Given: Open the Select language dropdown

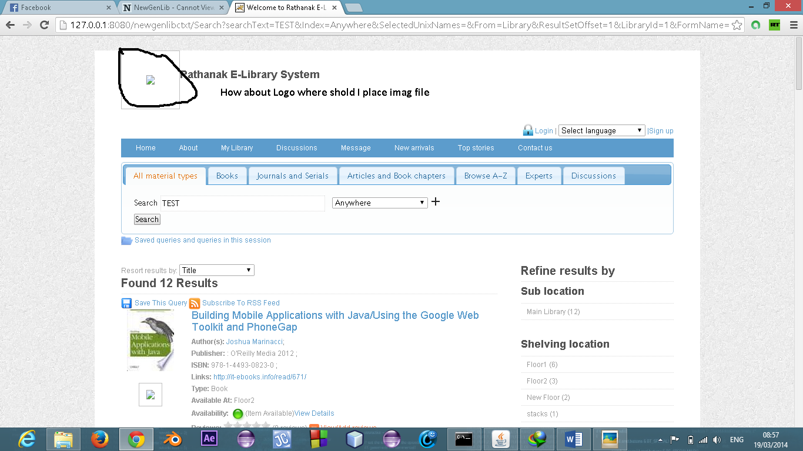Looking at the screenshot, I should click(601, 130).
